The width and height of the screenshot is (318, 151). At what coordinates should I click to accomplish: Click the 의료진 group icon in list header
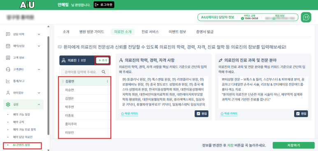(x=63, y=60)
